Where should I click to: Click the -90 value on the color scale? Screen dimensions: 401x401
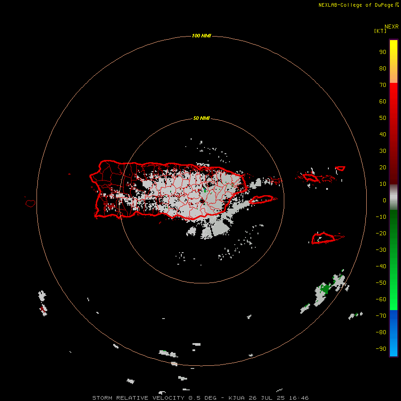[x=381, y=349]
